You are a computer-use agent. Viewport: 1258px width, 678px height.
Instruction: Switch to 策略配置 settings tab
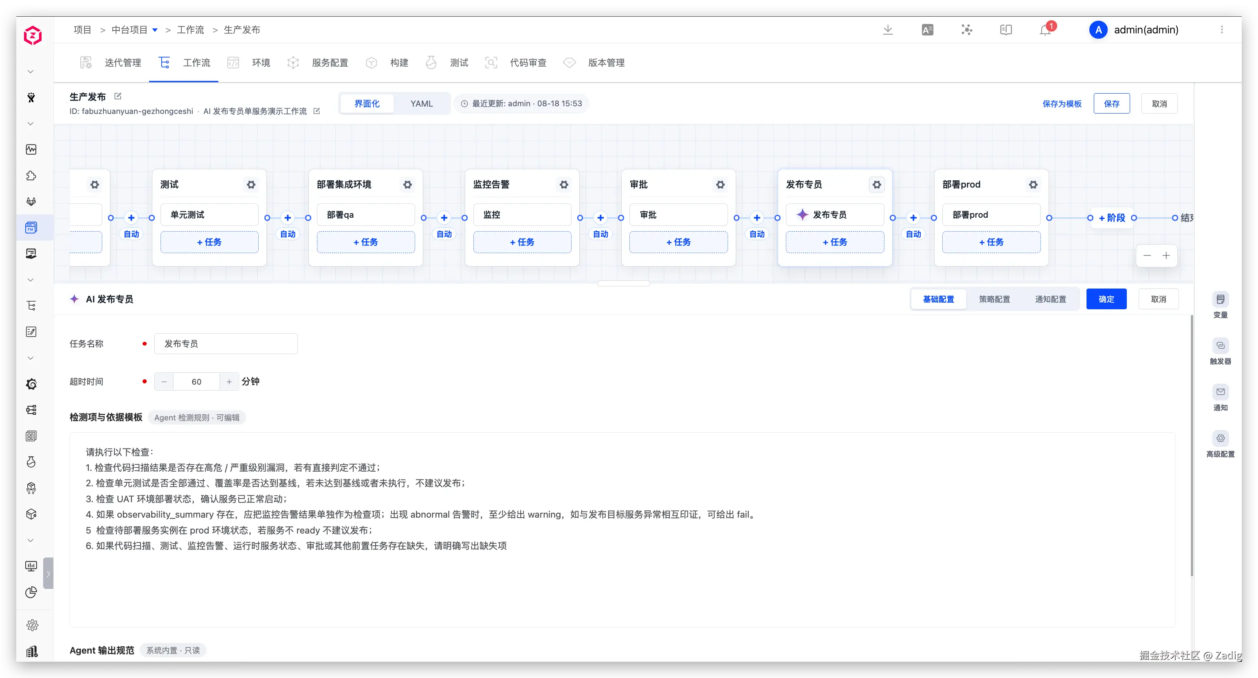point(994,299)
